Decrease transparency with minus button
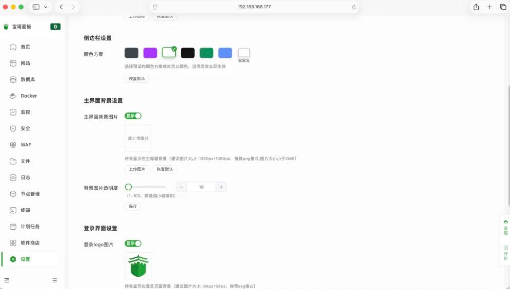Viewport: 510px width, 289px height. [x=181, y=187]
